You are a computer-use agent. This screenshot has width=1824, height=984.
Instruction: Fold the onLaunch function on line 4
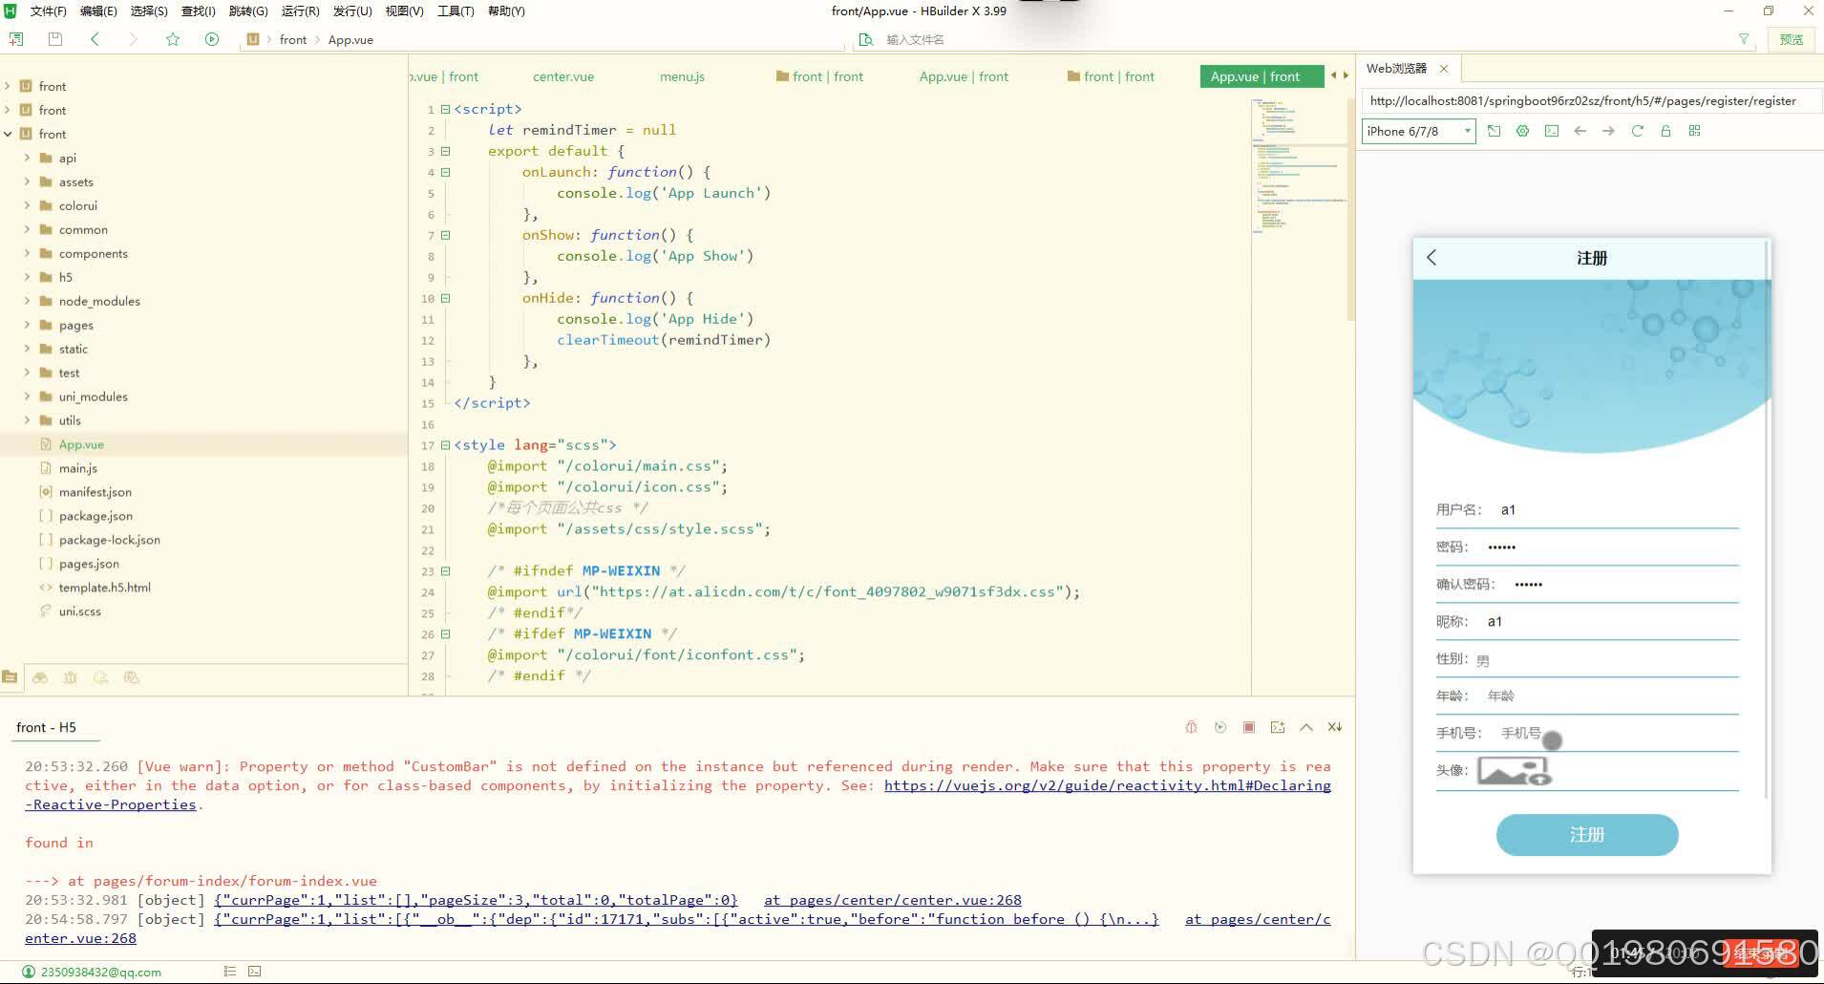pos(445,172)
